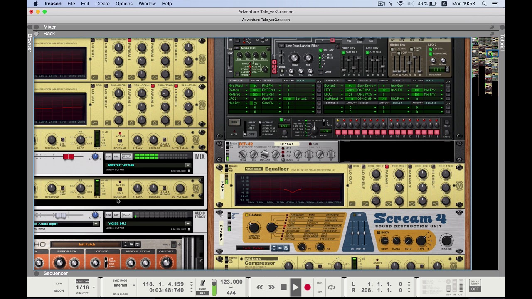Click the Init Patch display on The Echo

[x=86, y=245]
